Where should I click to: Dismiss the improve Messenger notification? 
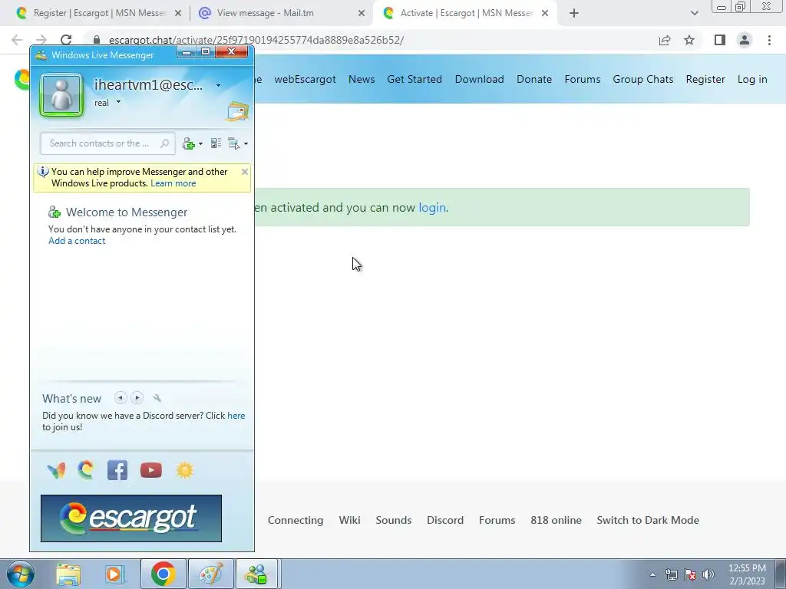coord(245,172)
